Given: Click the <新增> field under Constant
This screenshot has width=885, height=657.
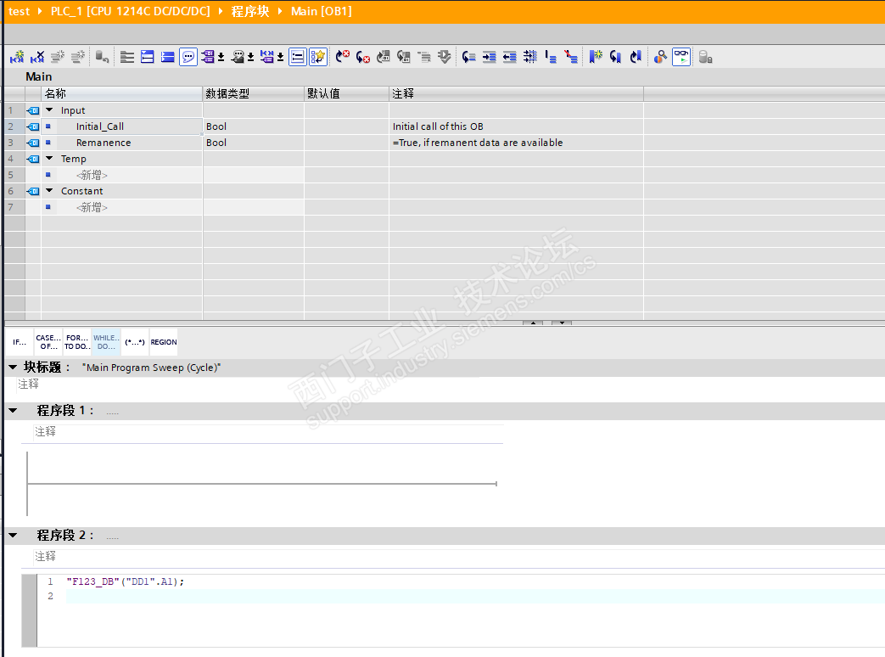Looking at the screenshot, I should (x=92, y=207).
